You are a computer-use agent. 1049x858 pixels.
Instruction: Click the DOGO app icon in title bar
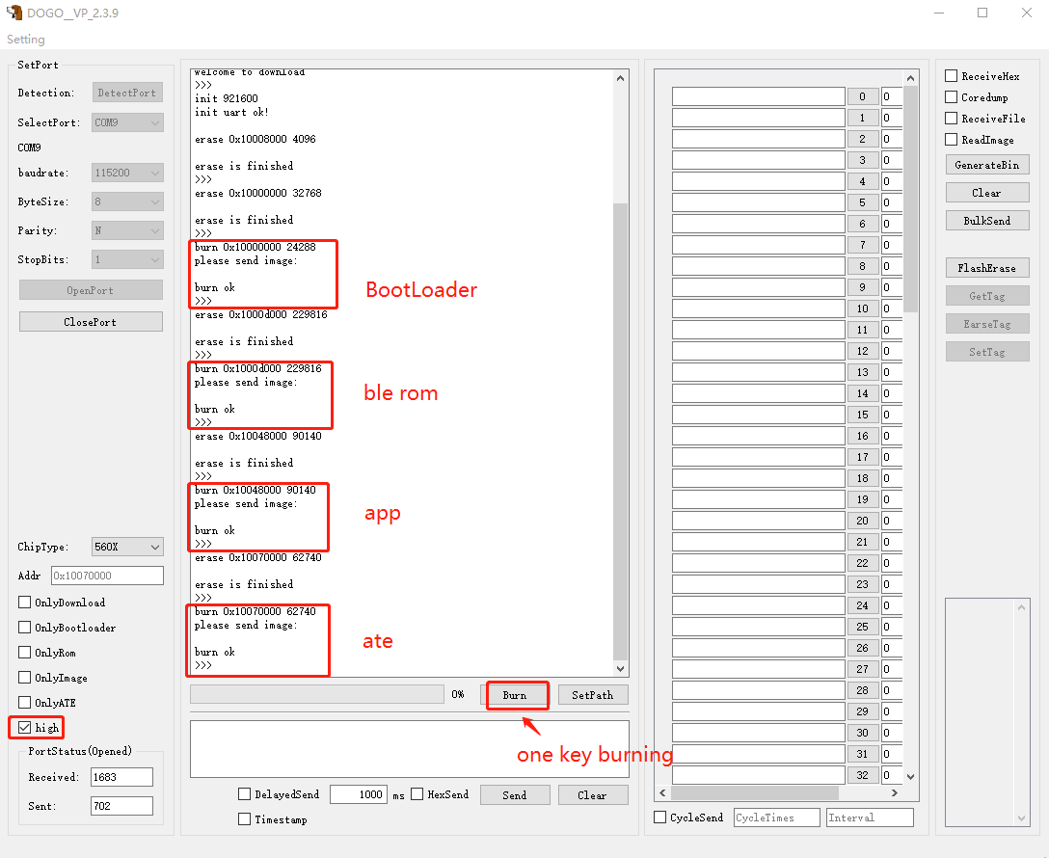pos(13,13)
